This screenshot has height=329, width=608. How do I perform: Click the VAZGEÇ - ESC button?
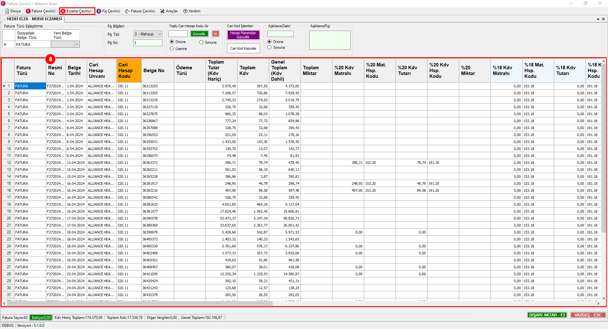pyautogui.click(x=588, y=315)
